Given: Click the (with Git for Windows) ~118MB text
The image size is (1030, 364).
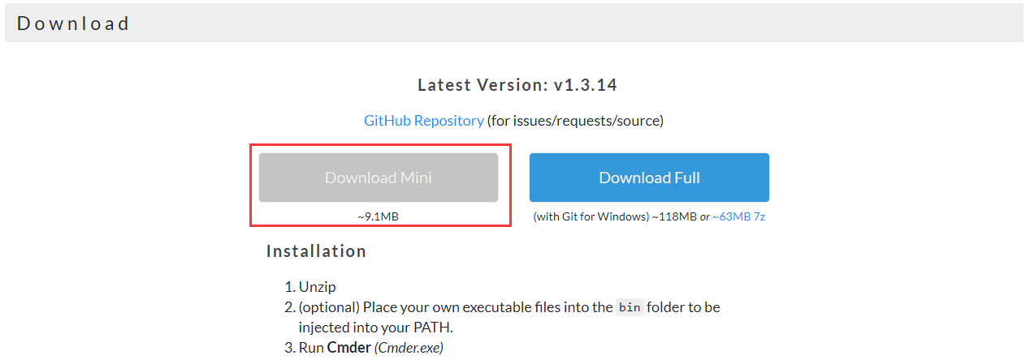Looking at the screenshot, I should [x=615, y=217].
